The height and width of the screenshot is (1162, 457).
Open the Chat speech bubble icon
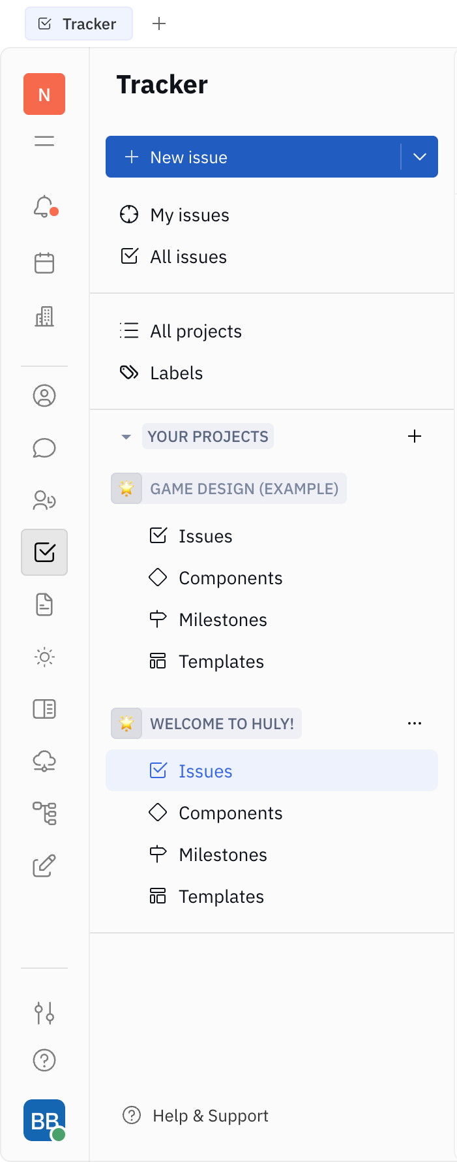[44, 448]
